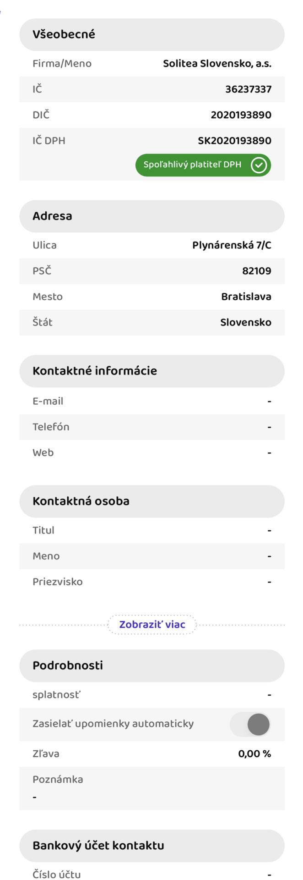
Task: Toggle Zasielať upomienky automaticky switch
Action: pyautogui.click(x=250, y=724)
